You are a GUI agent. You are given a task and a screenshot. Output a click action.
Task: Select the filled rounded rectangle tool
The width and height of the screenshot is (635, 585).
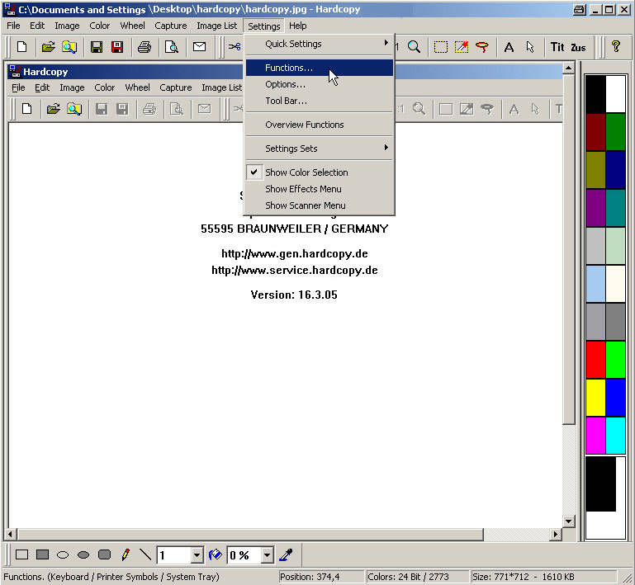[x=104, y=554]
